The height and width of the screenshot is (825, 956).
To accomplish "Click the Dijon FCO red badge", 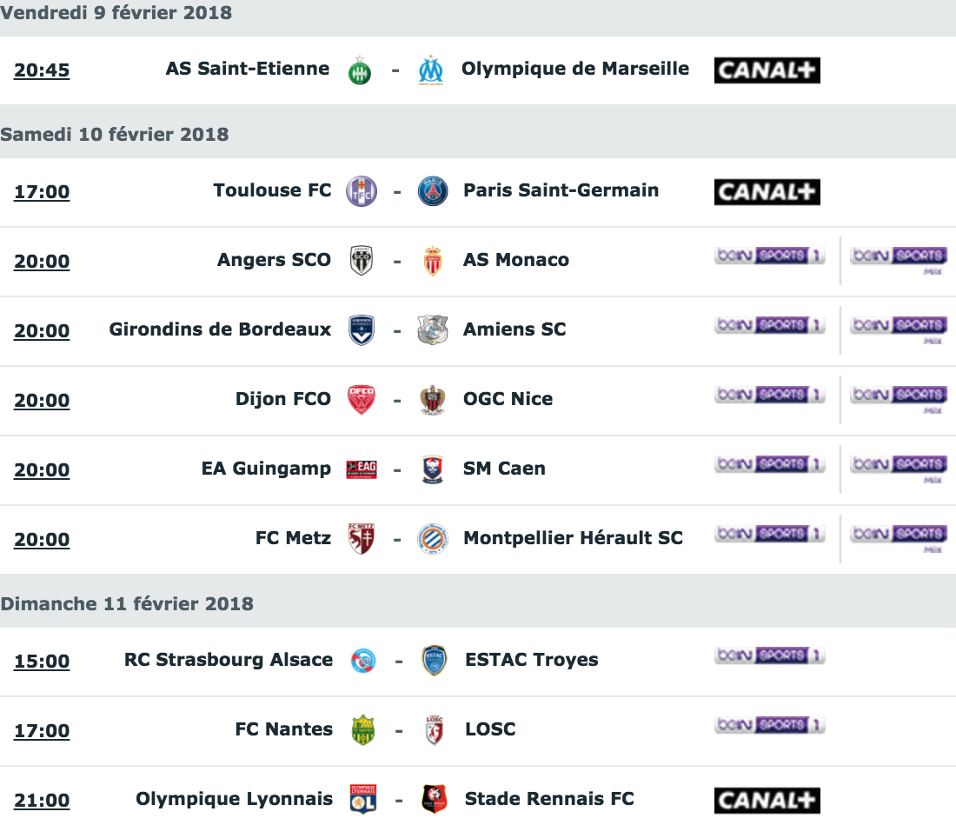I will [x=362, y=400].
